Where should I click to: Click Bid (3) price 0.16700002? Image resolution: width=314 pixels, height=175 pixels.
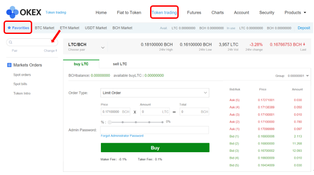tap(266, 150)
